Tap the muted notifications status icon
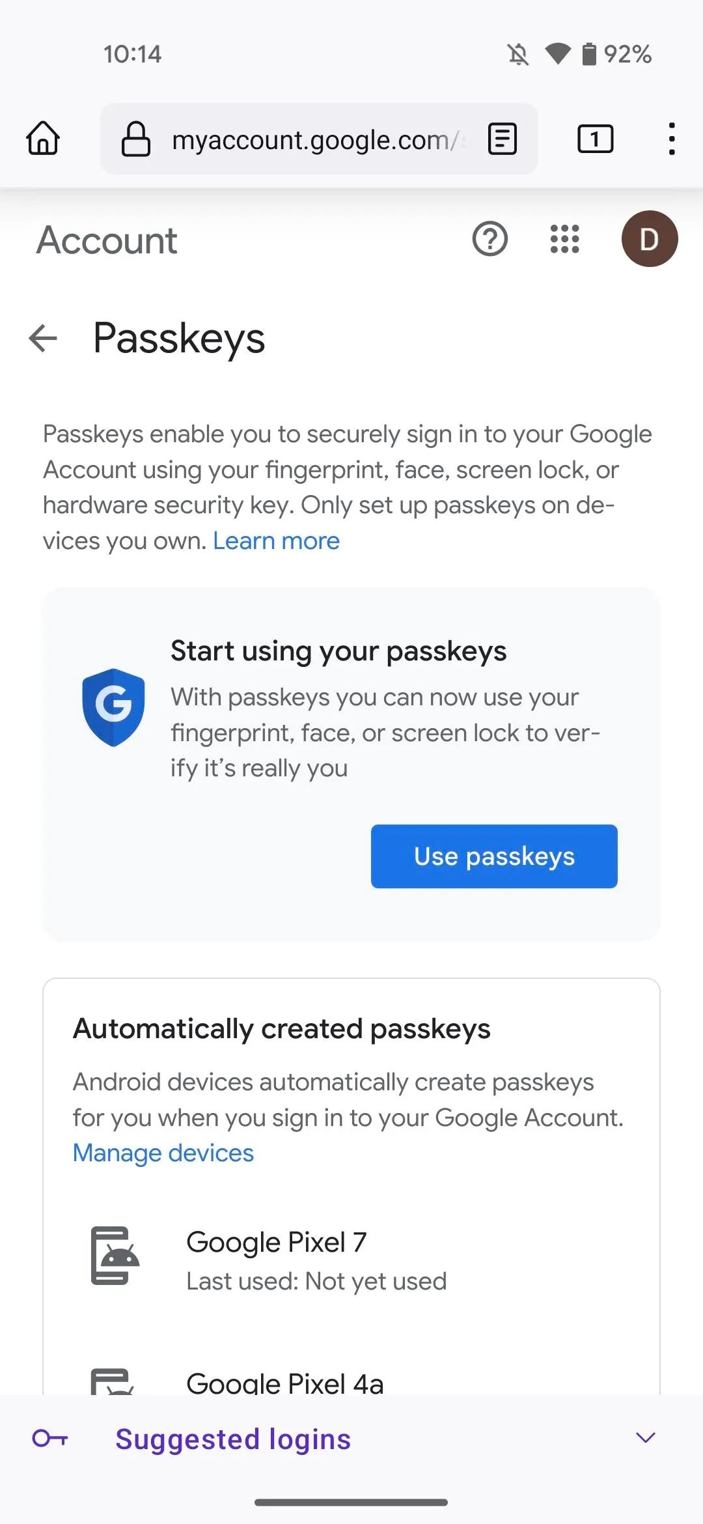Viewport: 703px width, 1524px height. pos(517,55)
